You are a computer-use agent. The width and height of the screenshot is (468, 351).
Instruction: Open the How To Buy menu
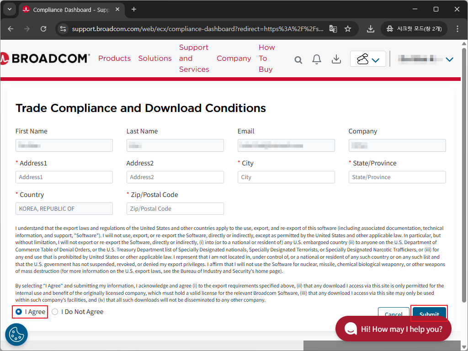point(266,58)
